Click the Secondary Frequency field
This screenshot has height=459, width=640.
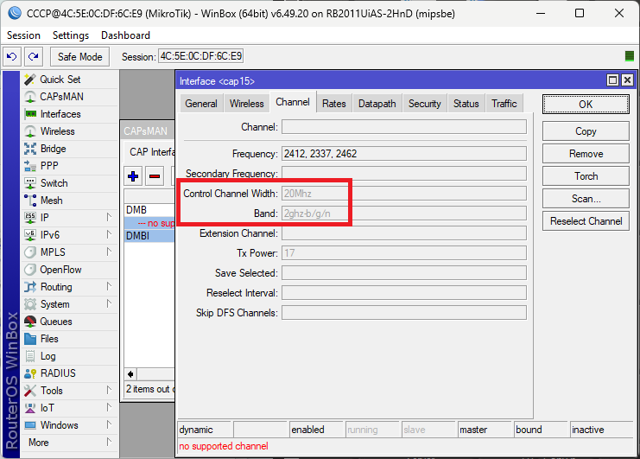coord(404,173)
